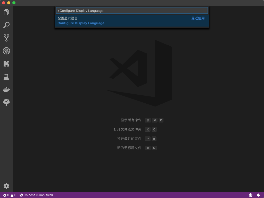264x198 pixels.
Task: Open the Extensions marketplace view
Action: pos(6,64)
